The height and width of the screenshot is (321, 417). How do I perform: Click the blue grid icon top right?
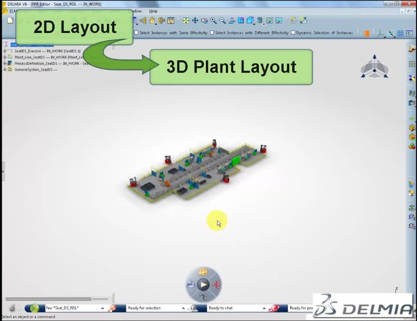pos(400,33)
